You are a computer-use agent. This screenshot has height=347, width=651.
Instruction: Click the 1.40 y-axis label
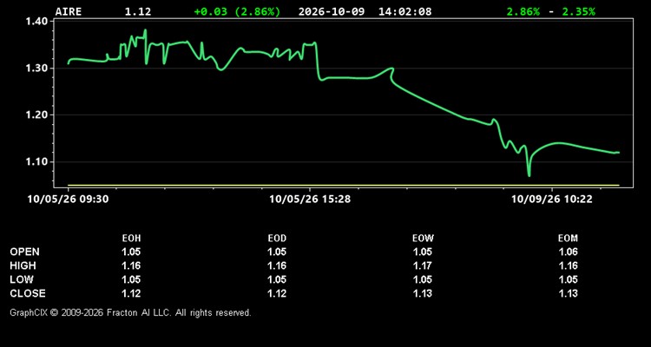[x=38, y=21]
